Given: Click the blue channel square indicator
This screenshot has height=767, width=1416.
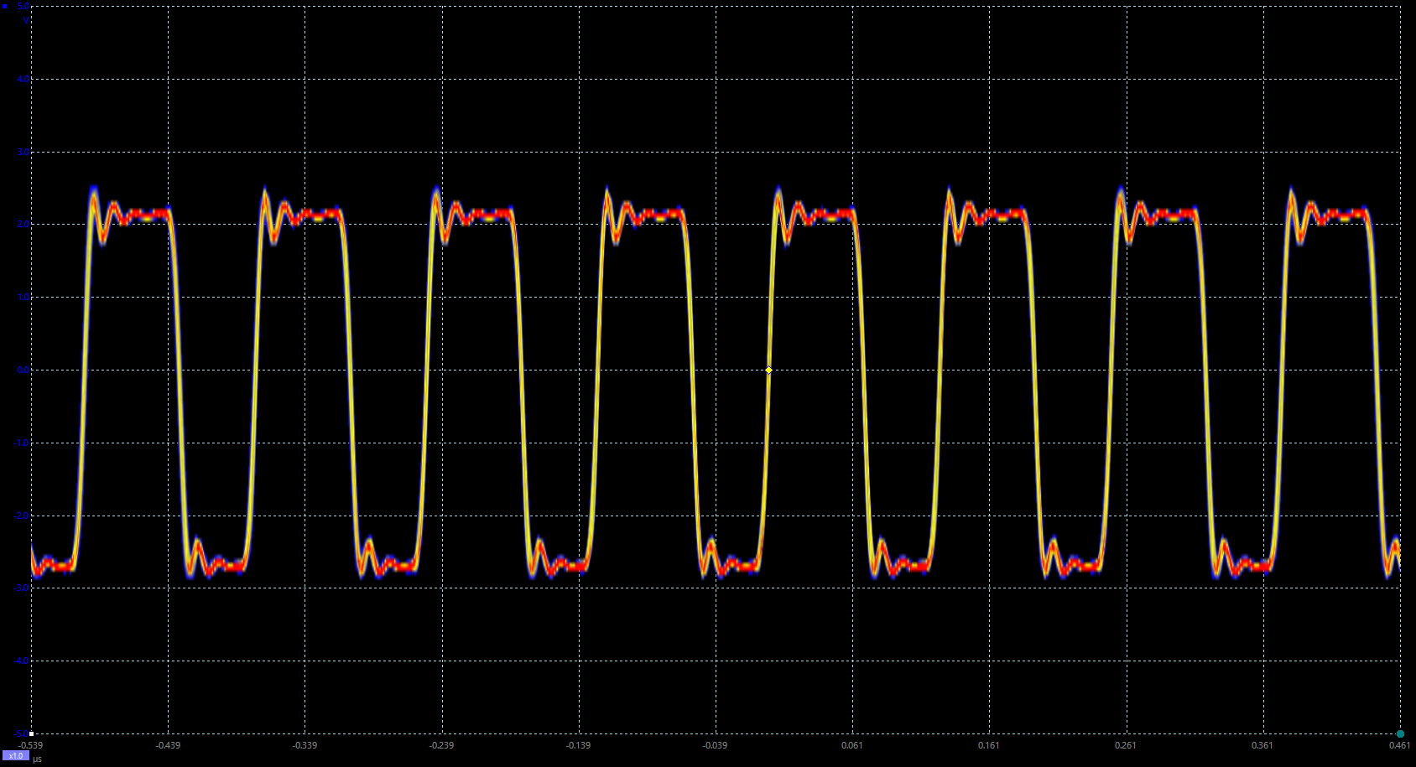Looking at the screenshot, I should tap(4, 7).
